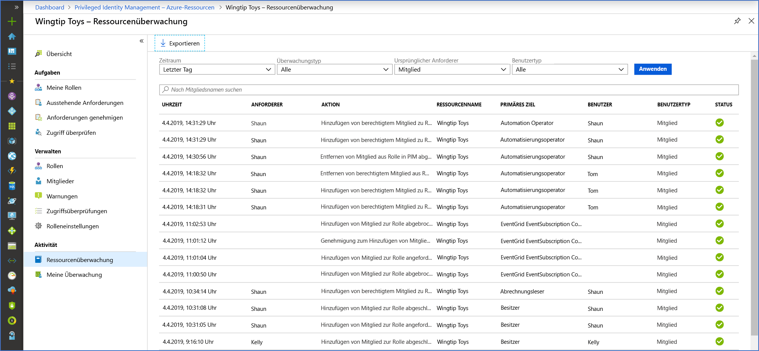Click the Favorites star icon
The height and width of the screenshot is (351, 759).
tap(12, 81)
